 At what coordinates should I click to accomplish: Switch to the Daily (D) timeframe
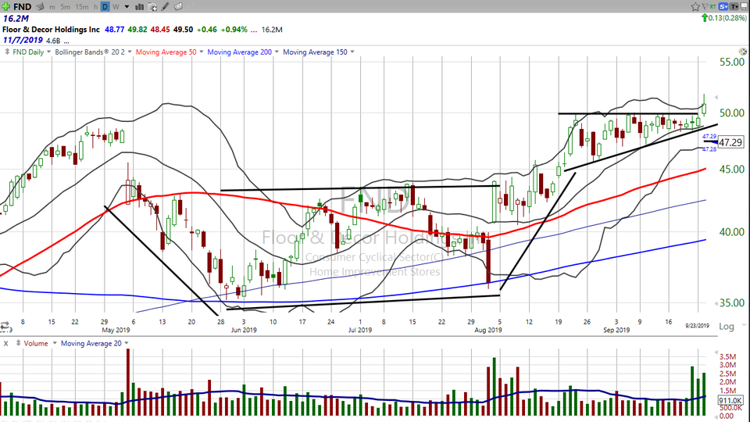[x=105, y=6]
